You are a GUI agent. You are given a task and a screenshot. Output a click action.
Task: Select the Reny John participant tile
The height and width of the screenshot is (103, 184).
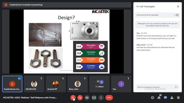(x=78, y=84)
